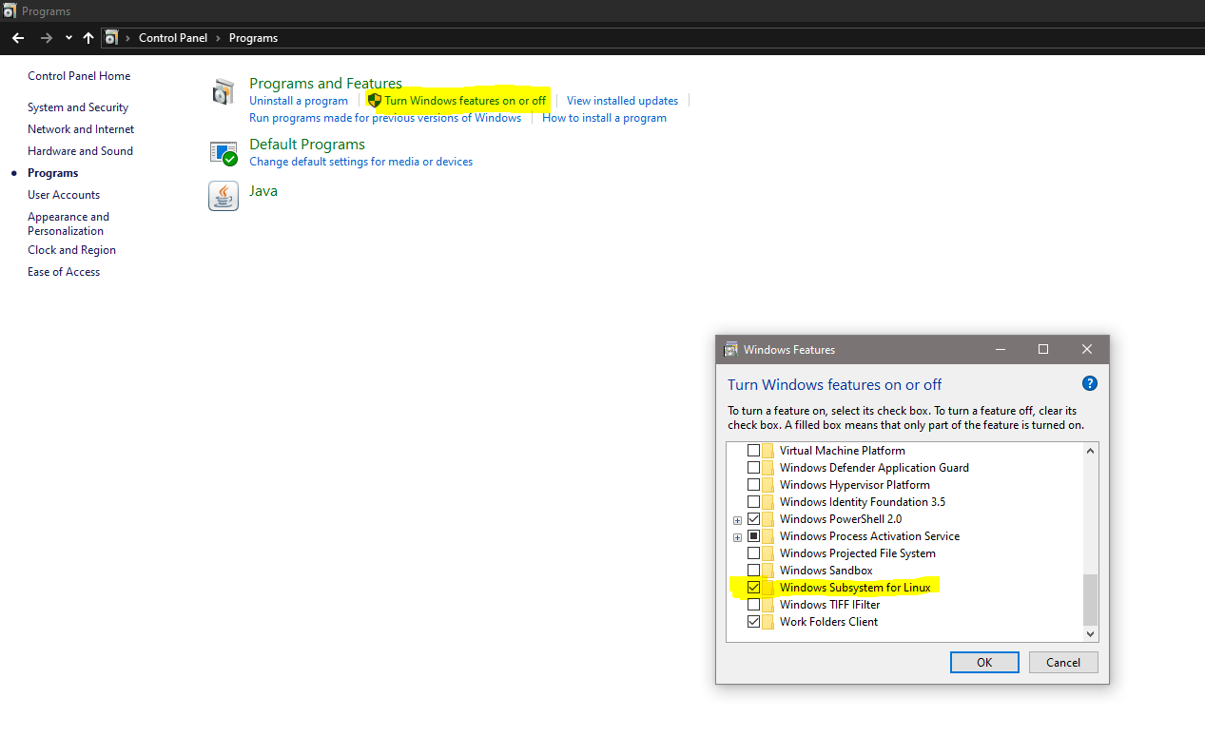Open User Accounts category
The width and height of the screenshot is (1205, 756).
tap(64, 195)
